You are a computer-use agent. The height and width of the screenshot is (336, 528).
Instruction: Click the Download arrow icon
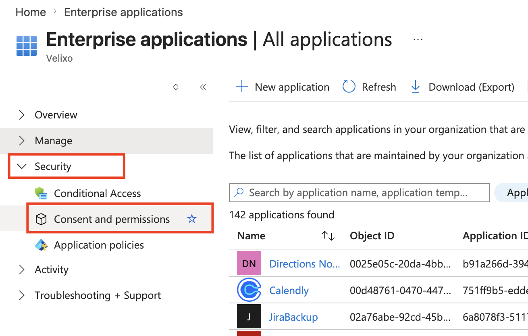point(415,87)
